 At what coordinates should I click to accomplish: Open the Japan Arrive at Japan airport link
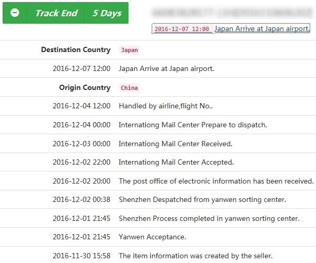[262, 28]
